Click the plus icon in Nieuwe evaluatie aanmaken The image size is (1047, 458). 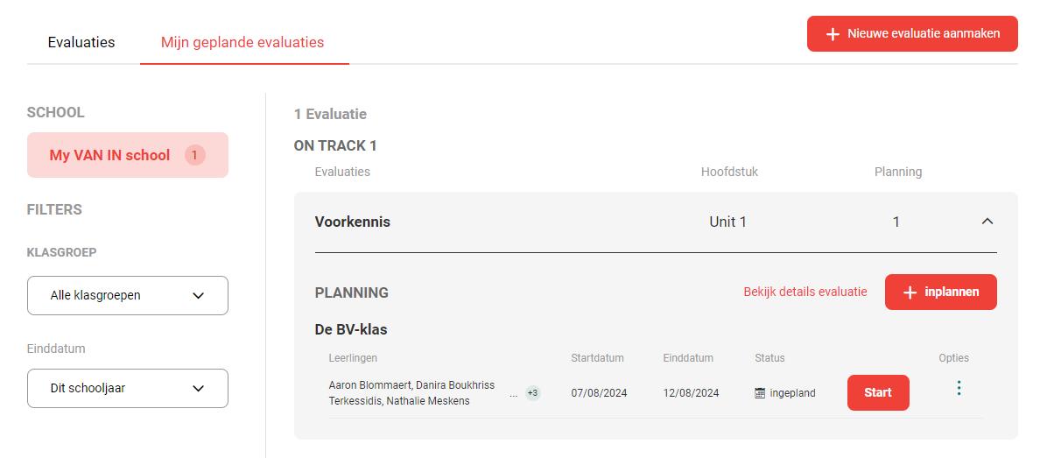[832, 34]
